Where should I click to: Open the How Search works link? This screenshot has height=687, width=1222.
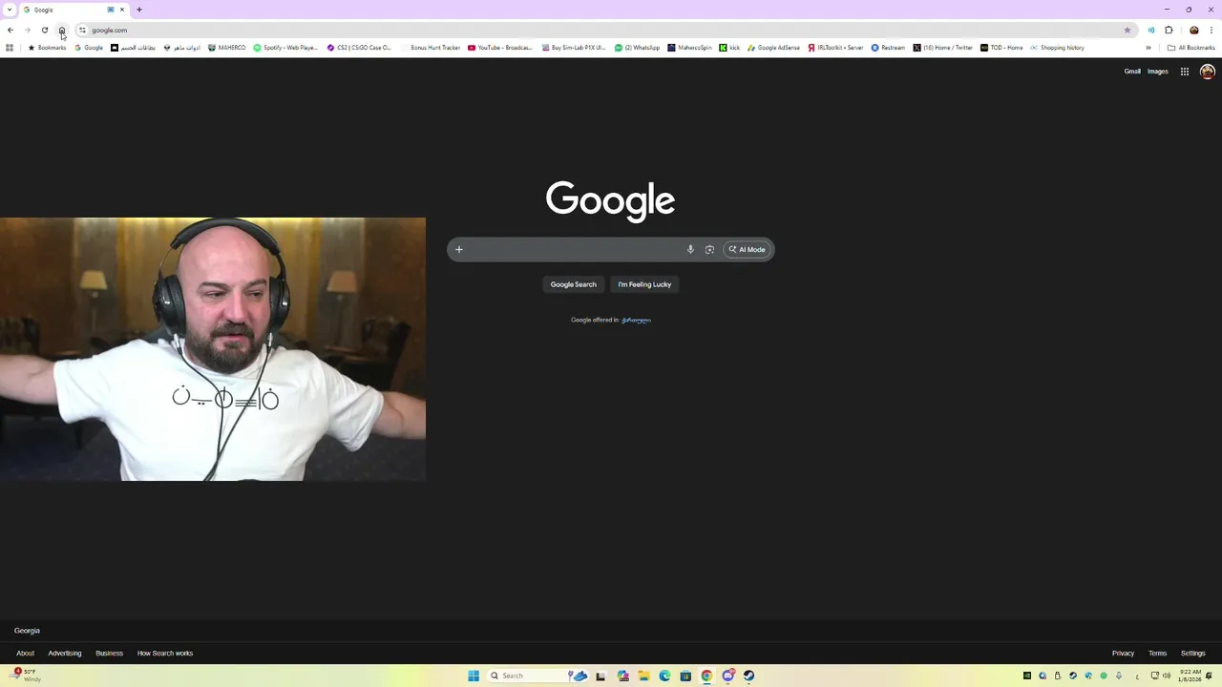point(165,654)
